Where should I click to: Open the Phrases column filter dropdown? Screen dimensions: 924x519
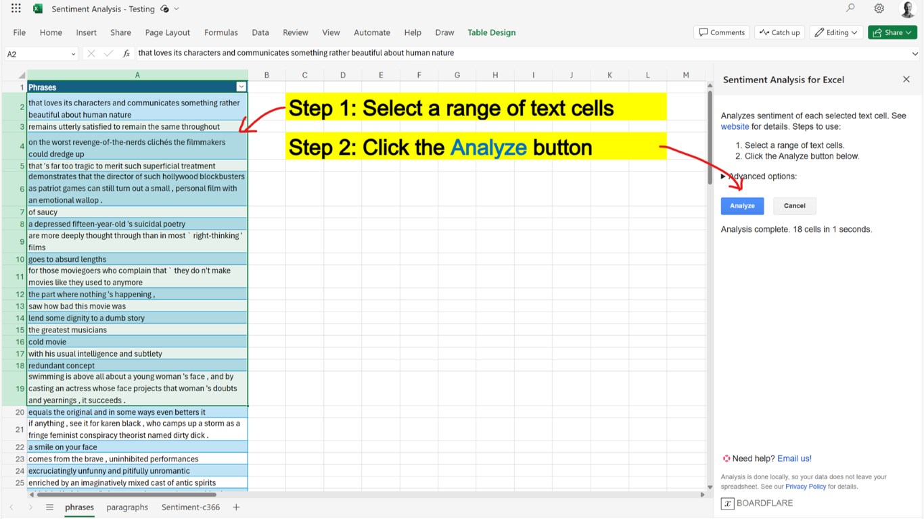(241, 87)
